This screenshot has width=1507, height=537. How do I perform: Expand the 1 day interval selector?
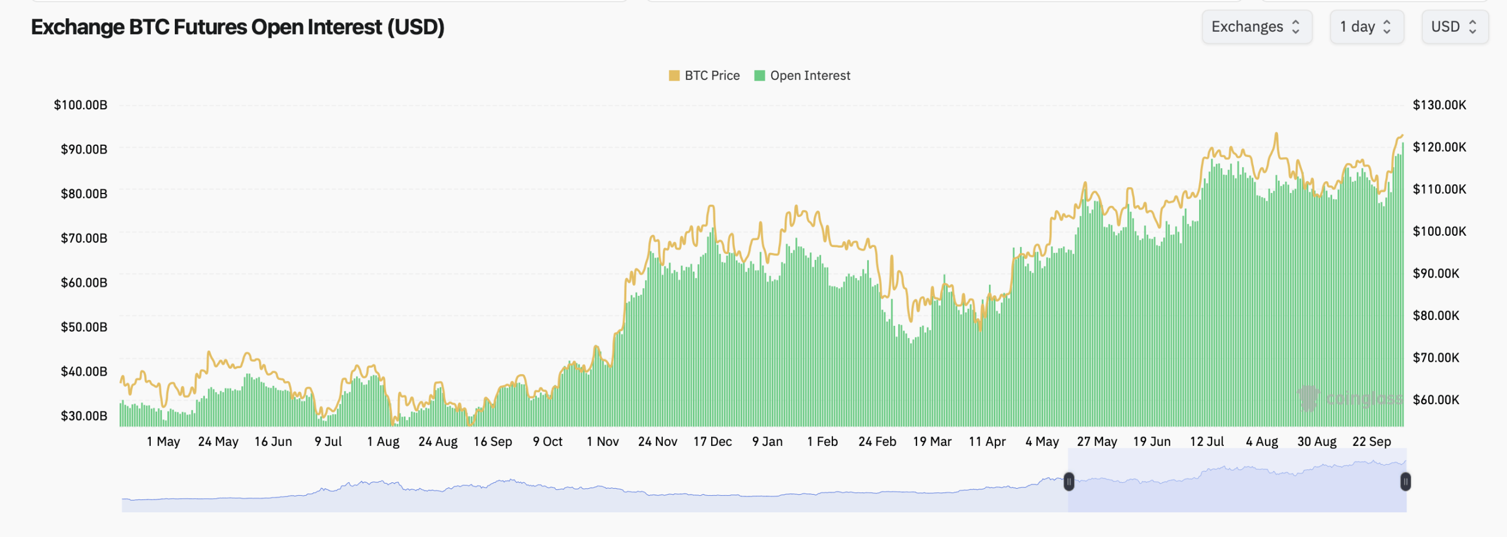(1366, 27)
